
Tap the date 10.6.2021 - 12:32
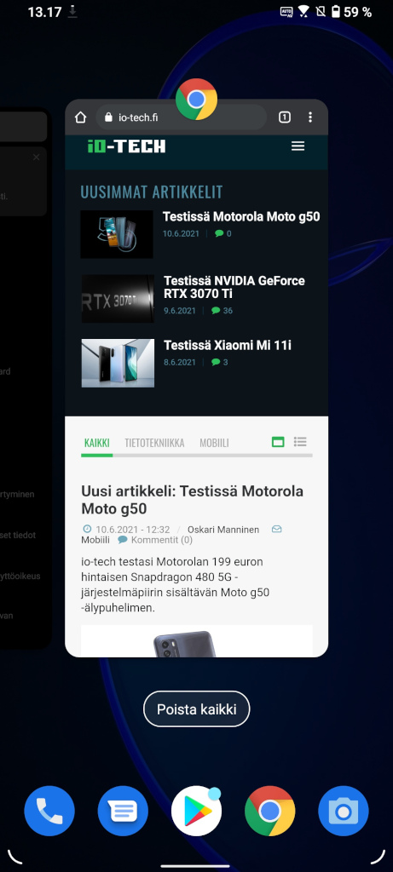click(132, 530)
